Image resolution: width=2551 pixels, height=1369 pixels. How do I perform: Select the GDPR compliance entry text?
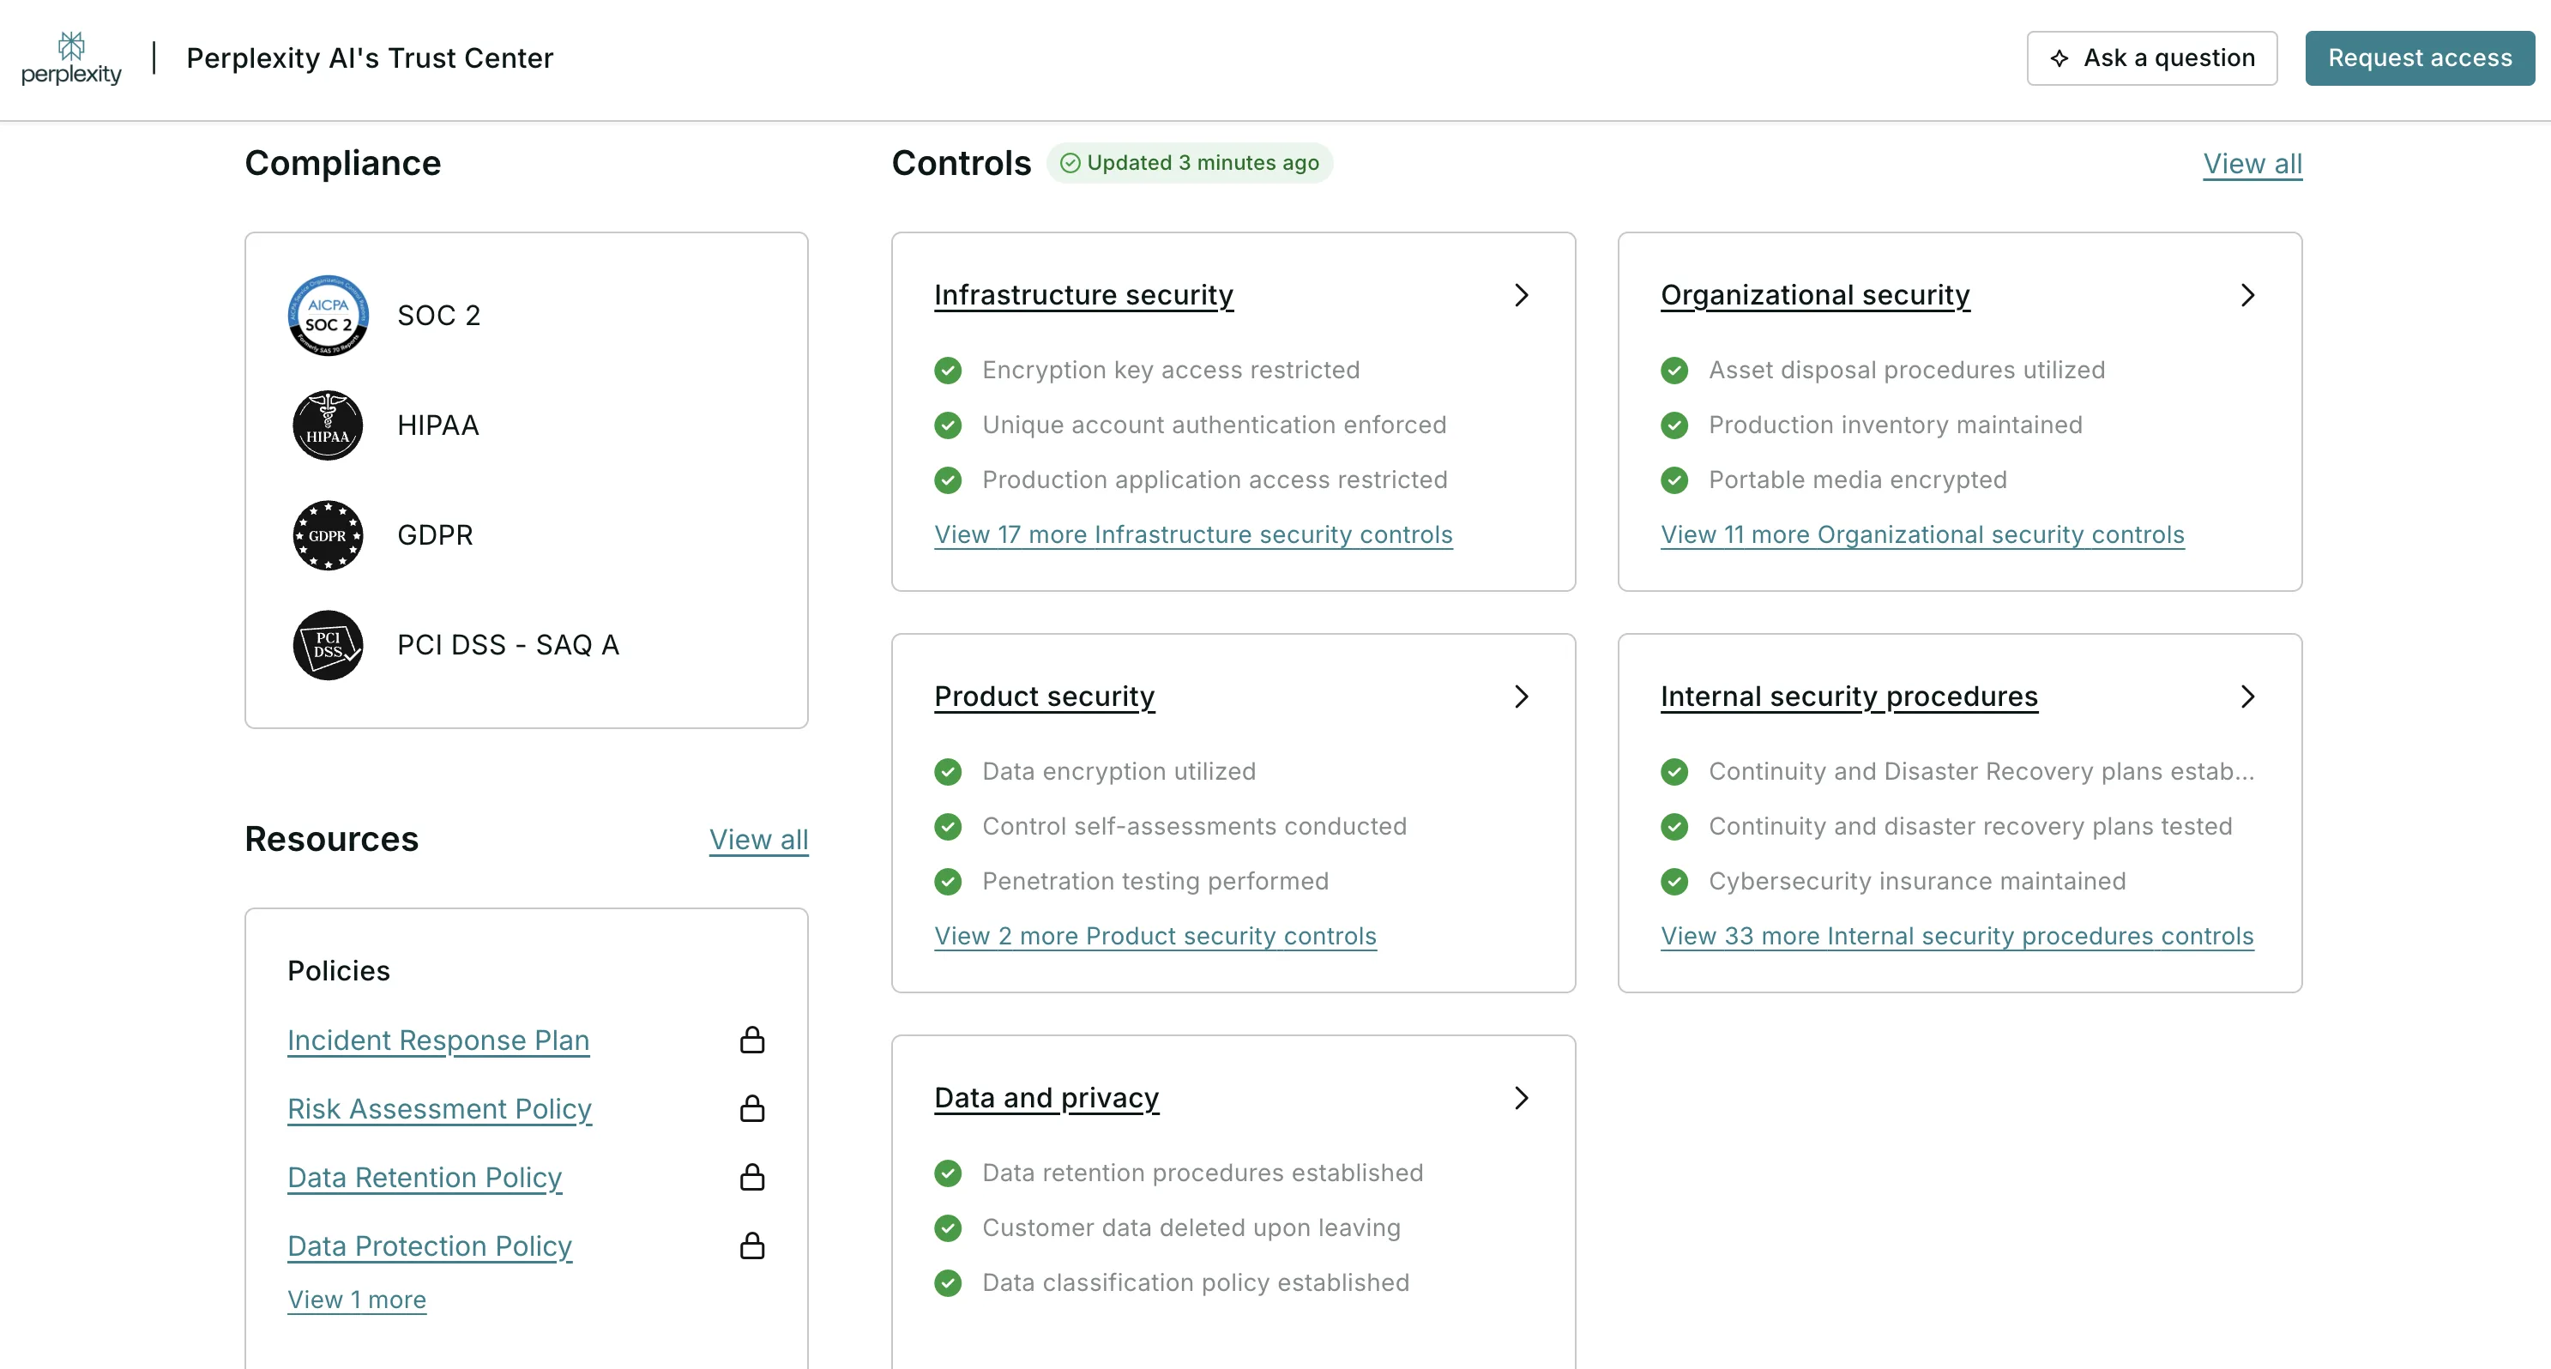click(435, 535)
